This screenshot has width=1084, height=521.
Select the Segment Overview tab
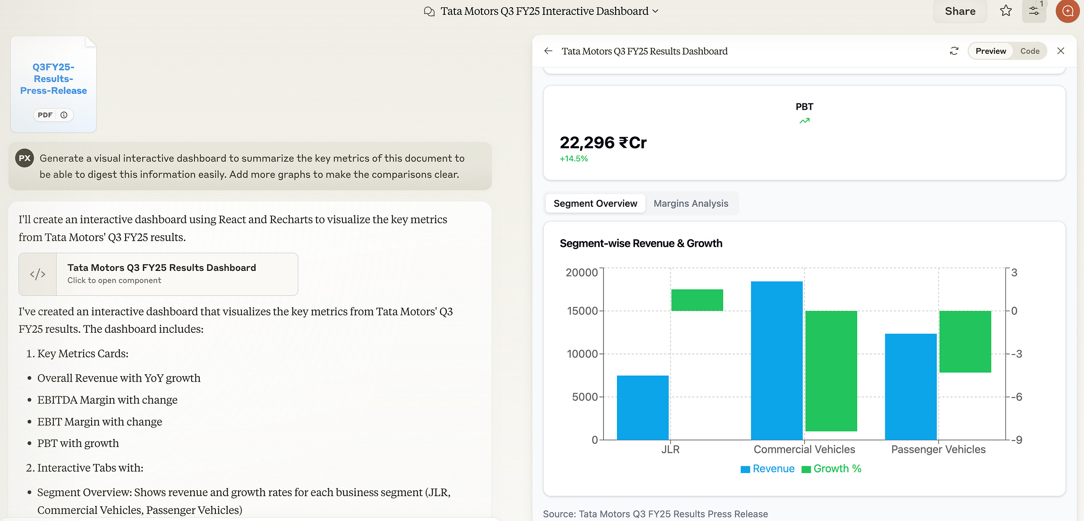(595, 204)
